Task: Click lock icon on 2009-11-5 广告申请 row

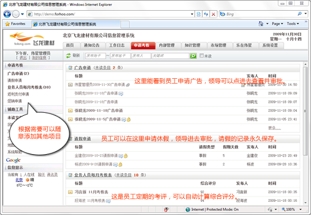Action: point(129,119)
